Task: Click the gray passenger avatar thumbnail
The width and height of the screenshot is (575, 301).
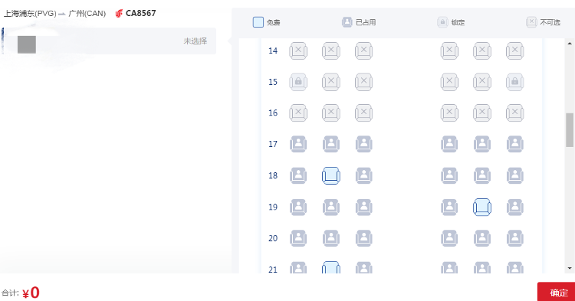Action: pyautogui.click(x=27, y=44)
